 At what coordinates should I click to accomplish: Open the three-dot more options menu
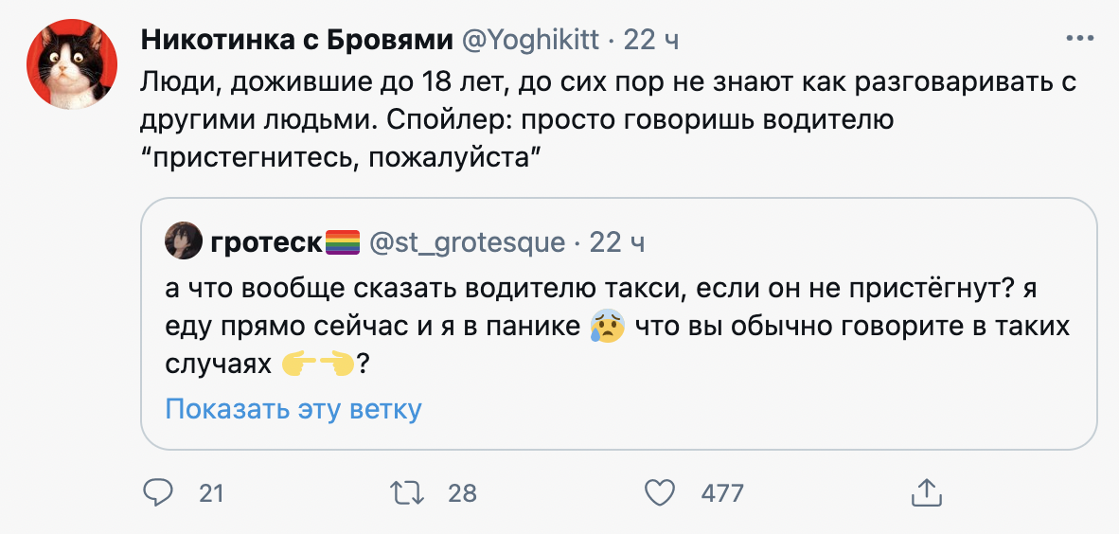[1080, 39]
